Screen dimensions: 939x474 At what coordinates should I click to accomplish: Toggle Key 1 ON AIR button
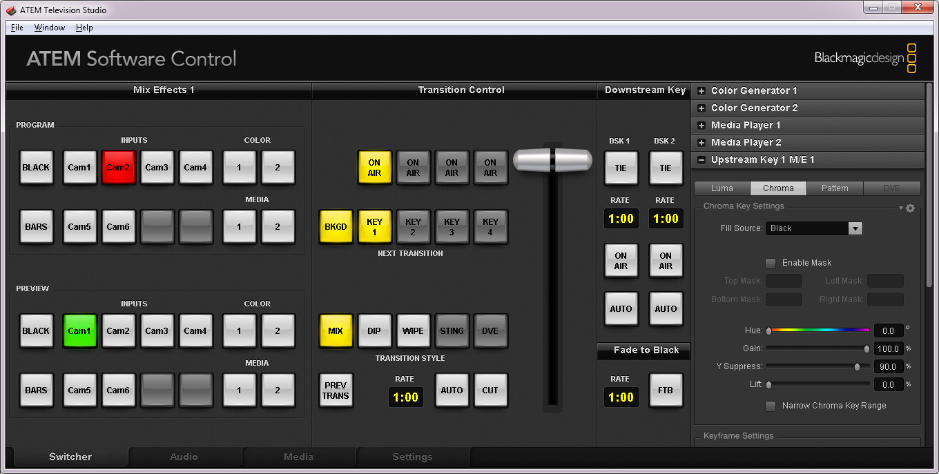[374, 168]
